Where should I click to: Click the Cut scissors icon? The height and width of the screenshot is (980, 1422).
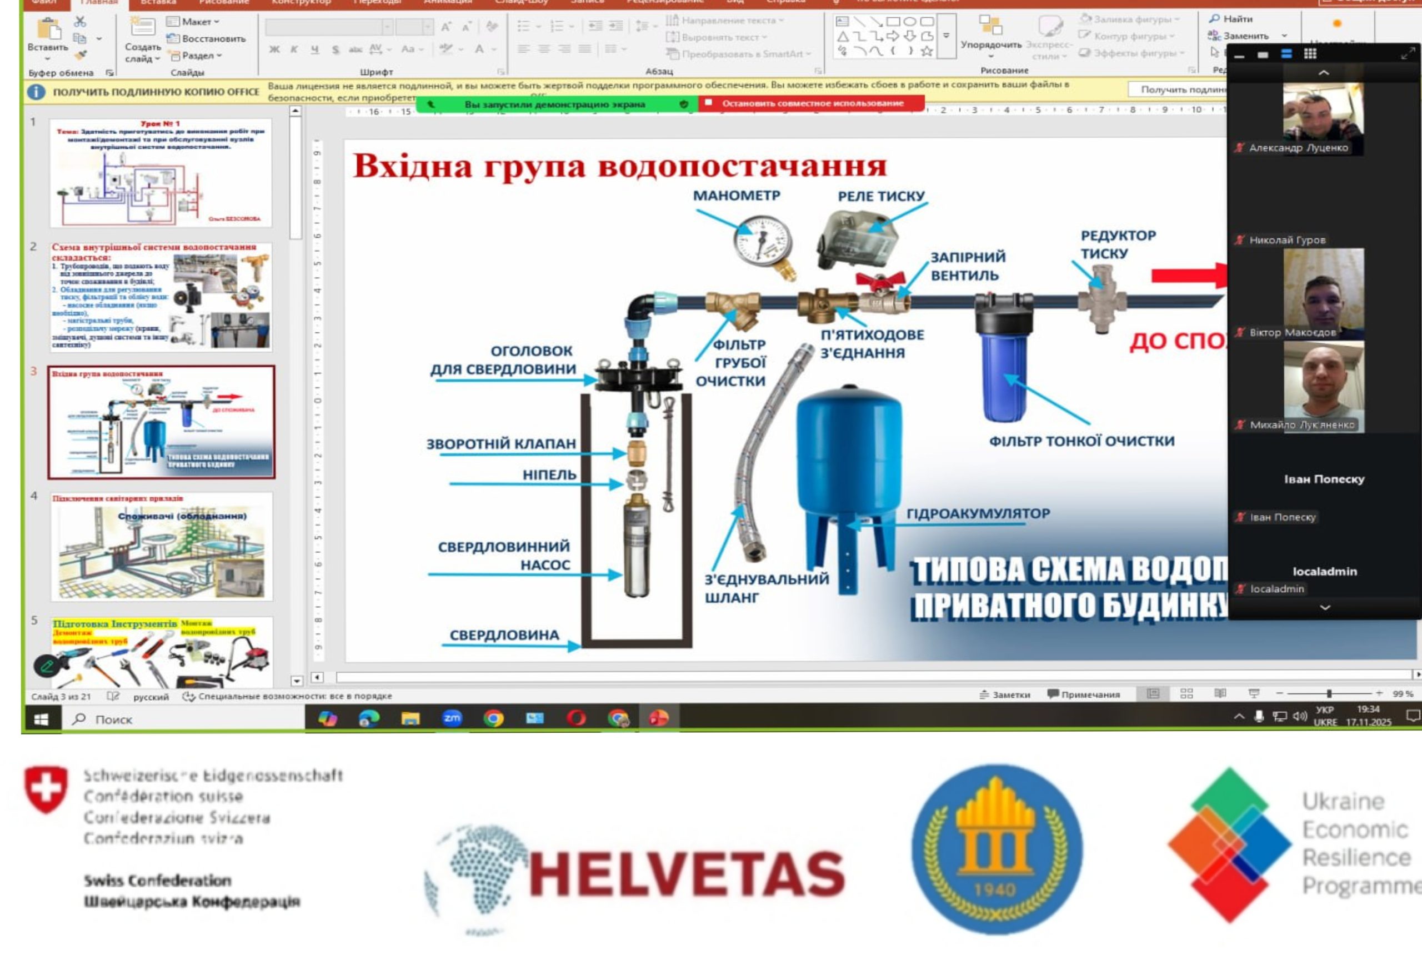click(x=80, y=22)
